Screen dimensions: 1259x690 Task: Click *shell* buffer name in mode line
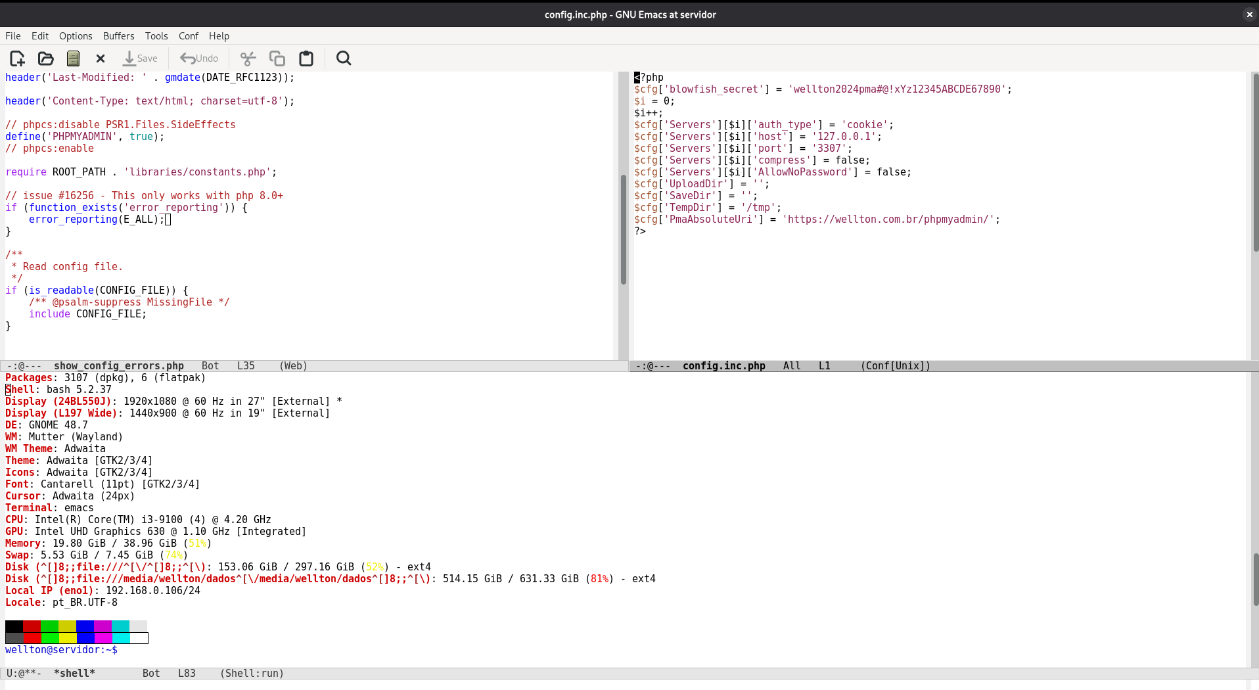[x=74, y=674]
